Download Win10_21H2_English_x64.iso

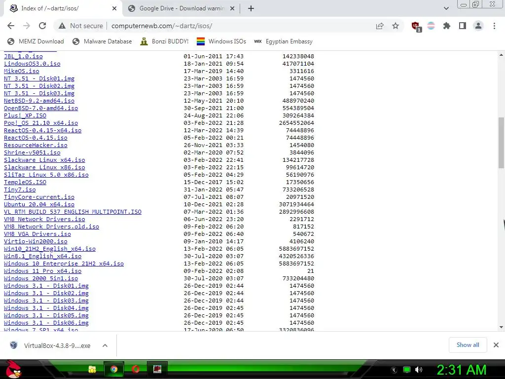(50, 249)
